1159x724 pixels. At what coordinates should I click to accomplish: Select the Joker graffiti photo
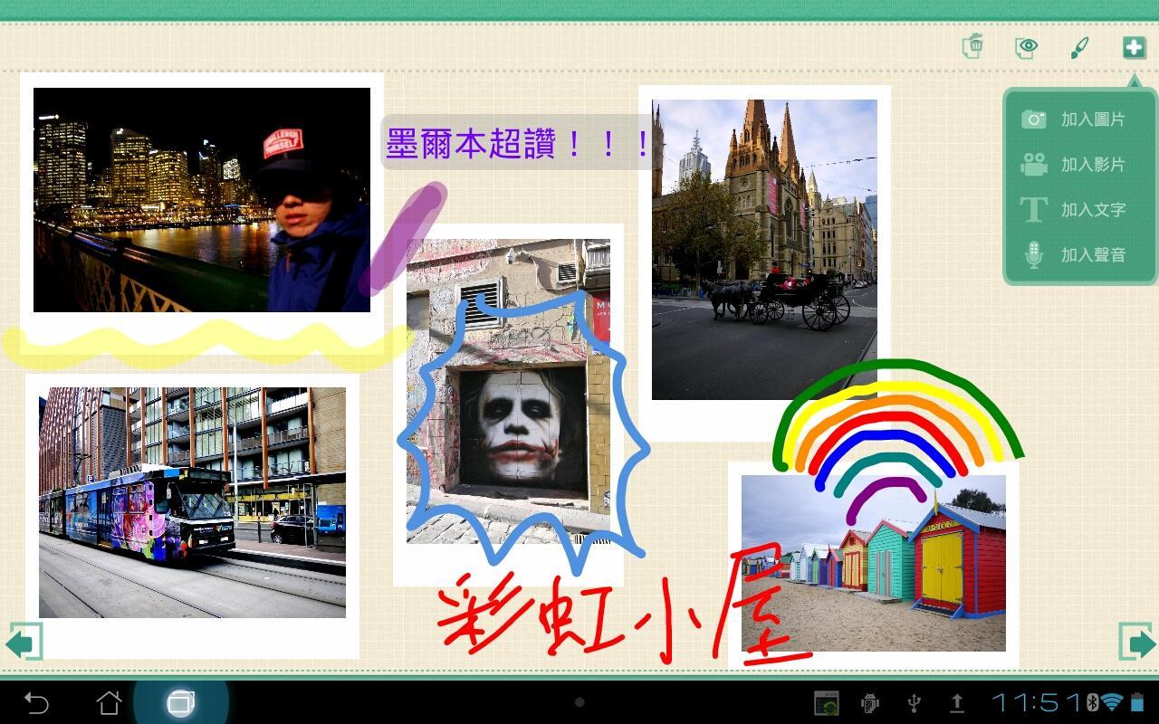[x=508, y=391]
